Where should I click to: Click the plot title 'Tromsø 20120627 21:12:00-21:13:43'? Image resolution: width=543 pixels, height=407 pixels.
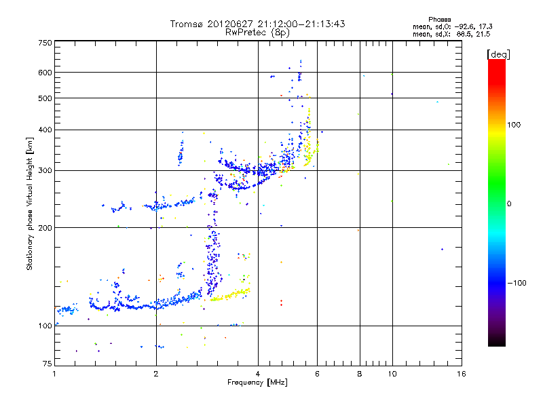[257, 24]
